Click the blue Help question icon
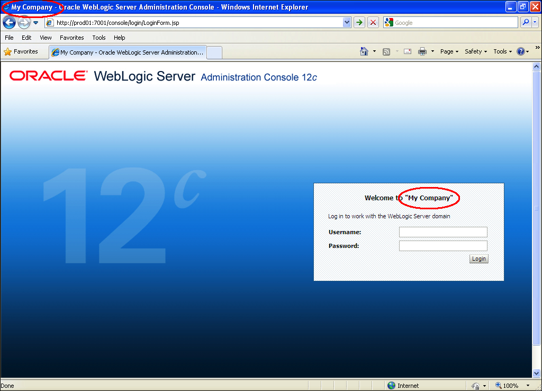The image size is (542, 391). [521, 51]
